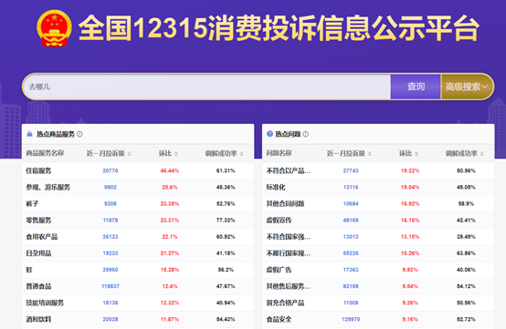Screen dimensions: 506x329
Task: Open complaint count 129970 for 食品安全
Action: (x=351, y=319)
